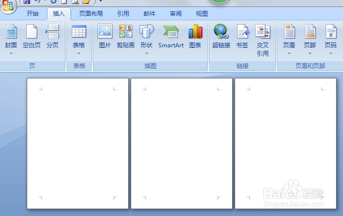Viewport: 343px width, 216px height.
Task: Click the Save floppy disk icon
Action: [x=27, y=2]
